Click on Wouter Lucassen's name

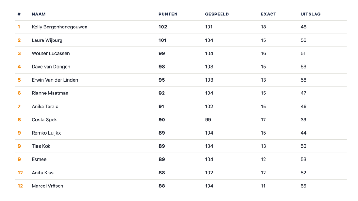[x=51, y=53]
